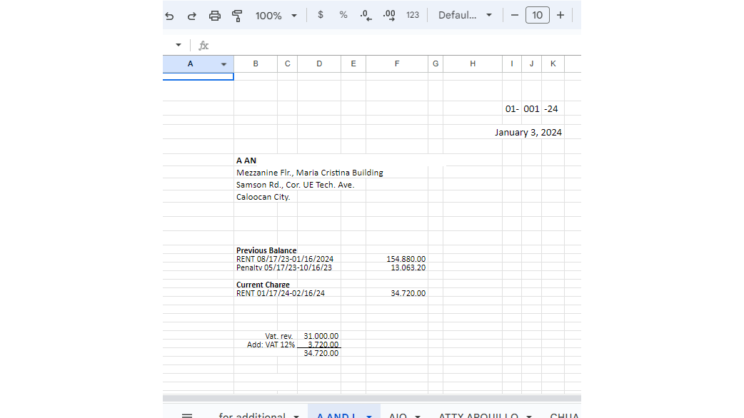Image resolution: width=744 pixels, height=418 pixels.
Task: Open column A header dropdown arrow
Action: point(223,64)
